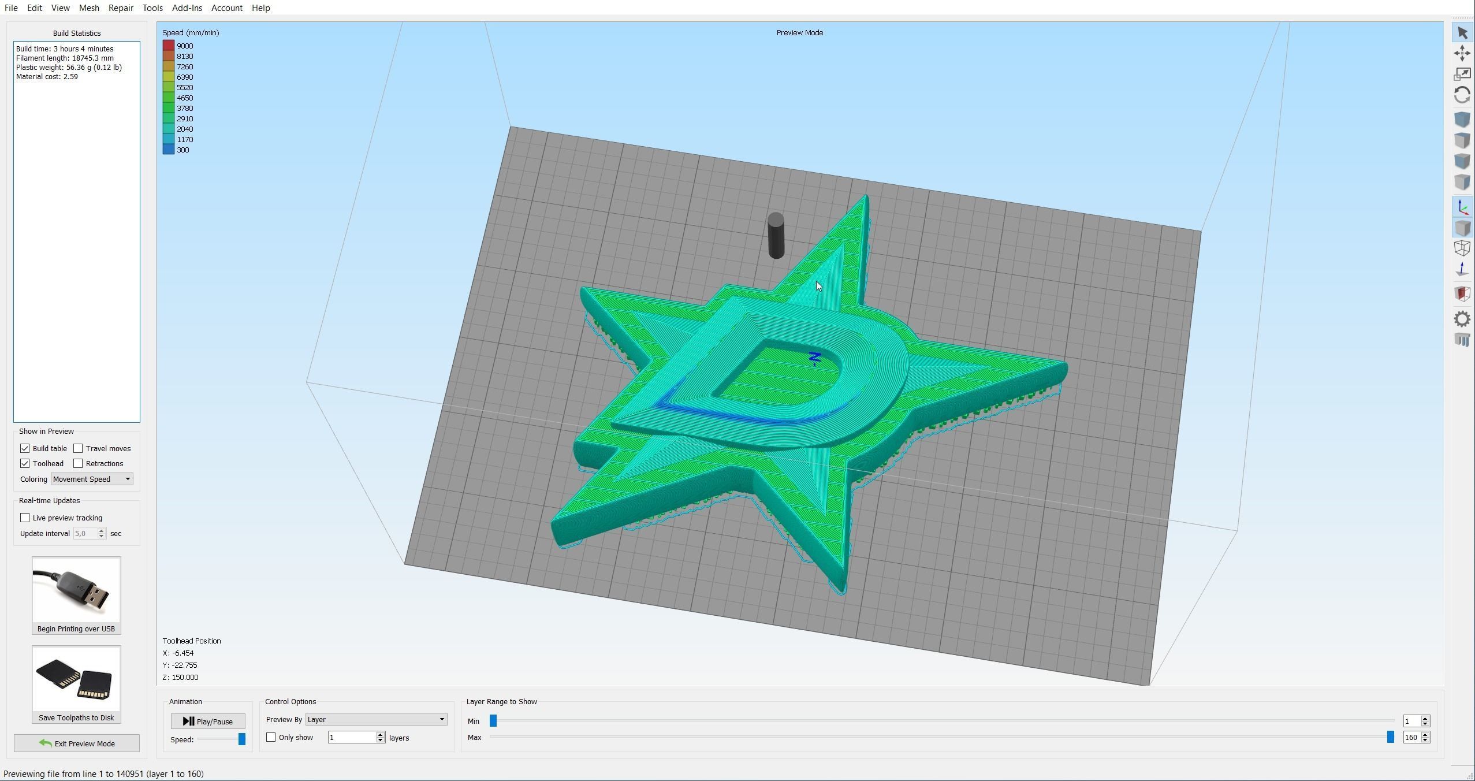Open the Coloring Movement Speed dropdown
Viewport: 1475px width, 781px height.
click(x=92, y=479)
